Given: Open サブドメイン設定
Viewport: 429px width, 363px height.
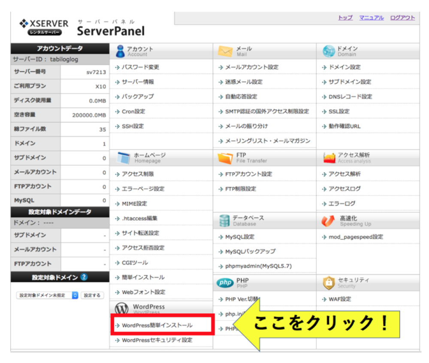Looking at the screenshot, I should pos(350,82).
